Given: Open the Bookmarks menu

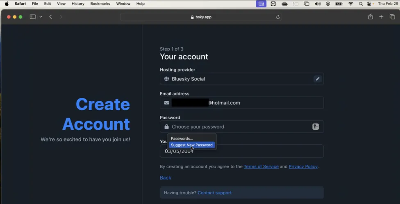Looking at the screenshot, I should 100,4.
